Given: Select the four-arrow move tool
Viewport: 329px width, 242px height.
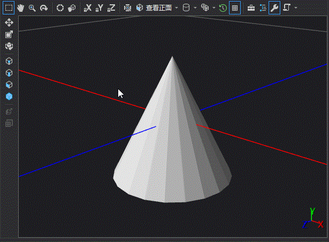Looking at the screenshot, I should (x=9, y=22).
